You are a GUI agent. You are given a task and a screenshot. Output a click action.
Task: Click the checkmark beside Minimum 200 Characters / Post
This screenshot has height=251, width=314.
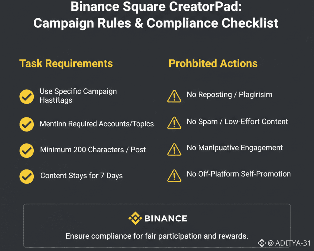27,150
